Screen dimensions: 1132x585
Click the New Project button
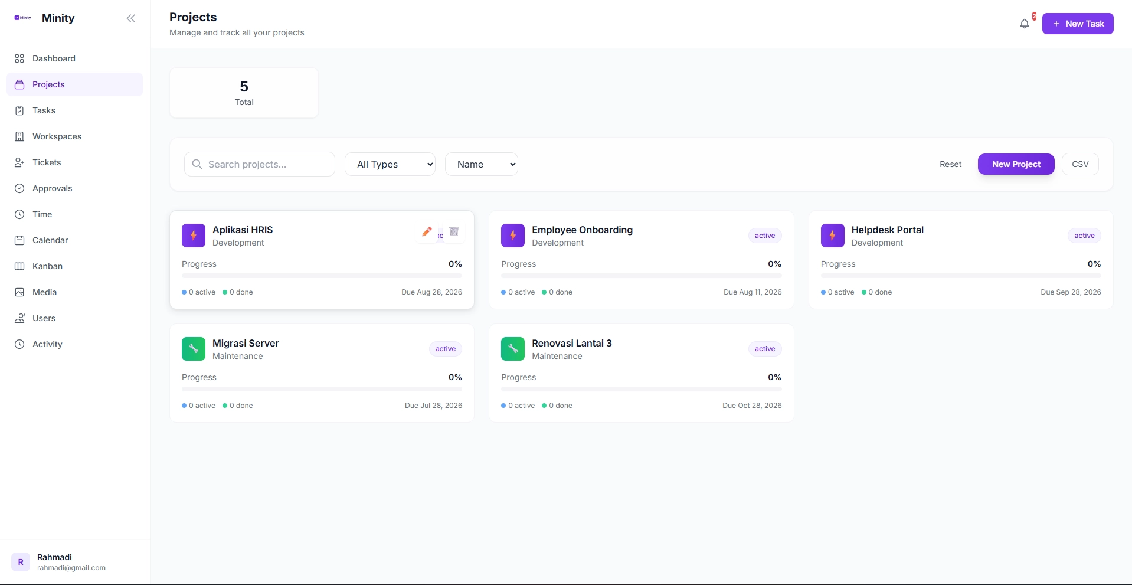[1016, 164]
